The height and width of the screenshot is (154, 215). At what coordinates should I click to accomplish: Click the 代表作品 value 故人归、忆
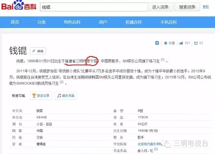pyautogui.click(x=145, y=151)
